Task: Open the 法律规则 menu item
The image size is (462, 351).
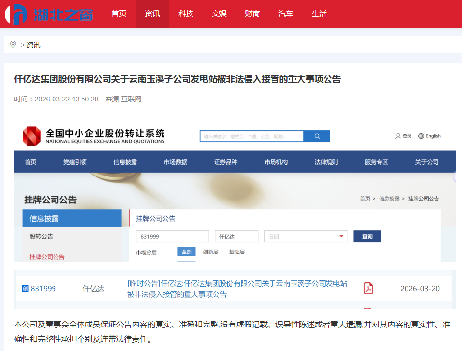Action: click(x=326, y=162)
